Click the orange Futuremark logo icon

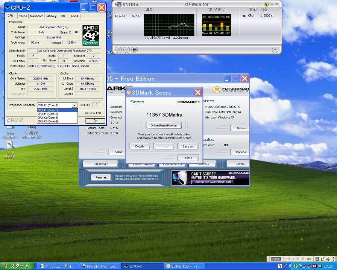pos(217,90)
